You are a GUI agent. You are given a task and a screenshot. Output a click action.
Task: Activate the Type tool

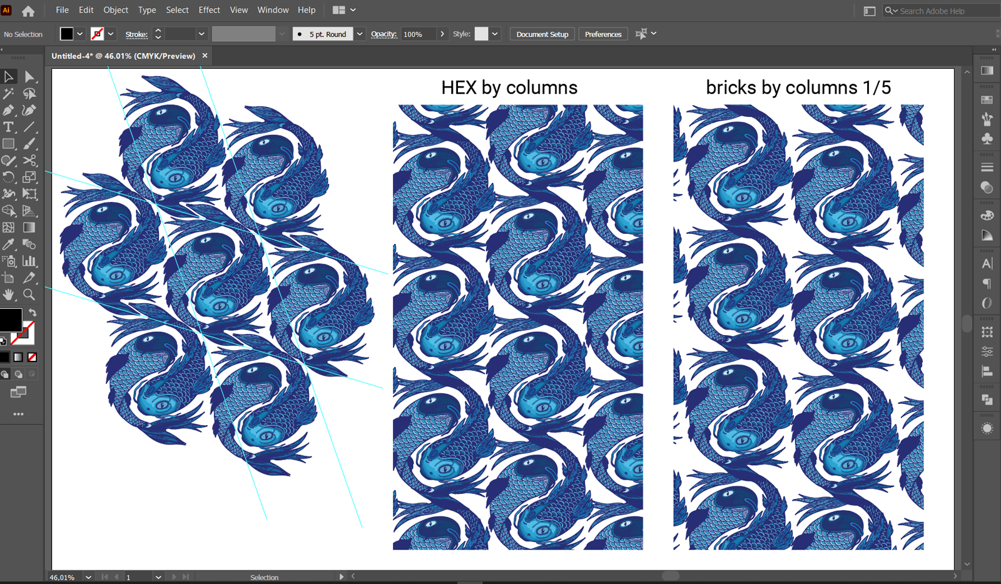pos(9,127)
